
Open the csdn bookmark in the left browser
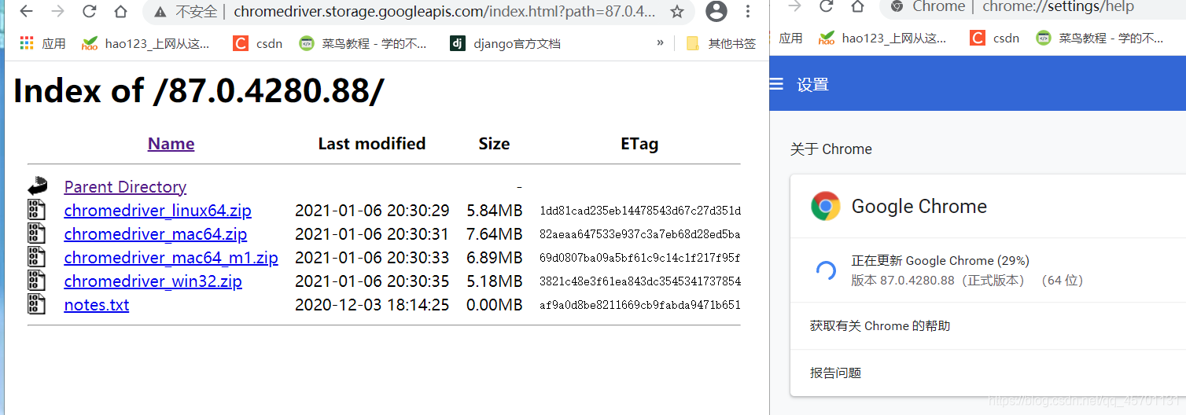click(x=258, y=43)
